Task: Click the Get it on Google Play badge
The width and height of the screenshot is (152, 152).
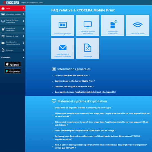Action: click(13, 71)
